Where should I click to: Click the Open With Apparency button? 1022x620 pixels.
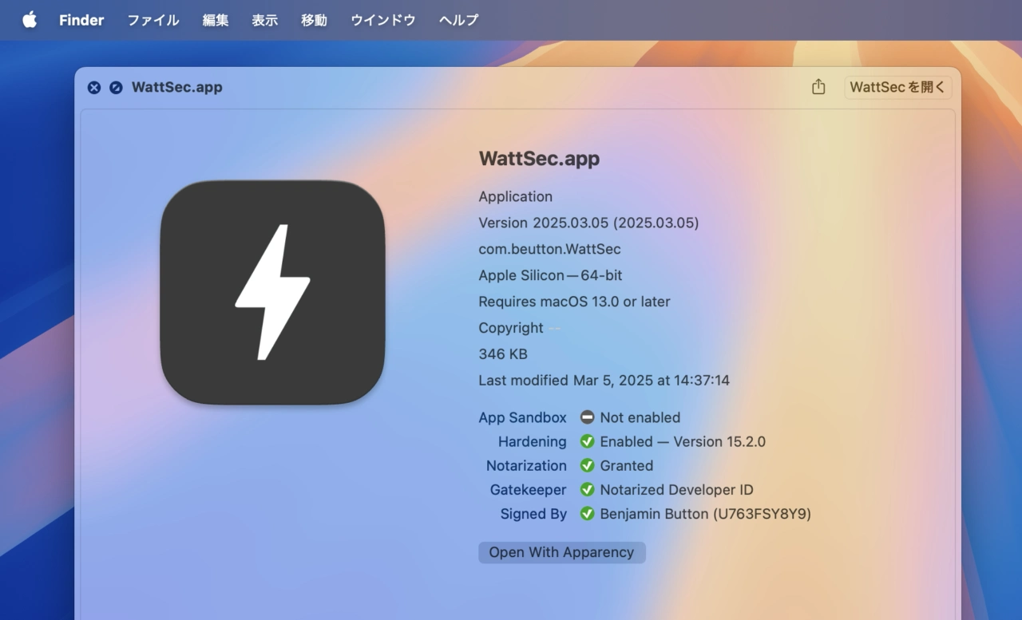click(x=561, y=552)
